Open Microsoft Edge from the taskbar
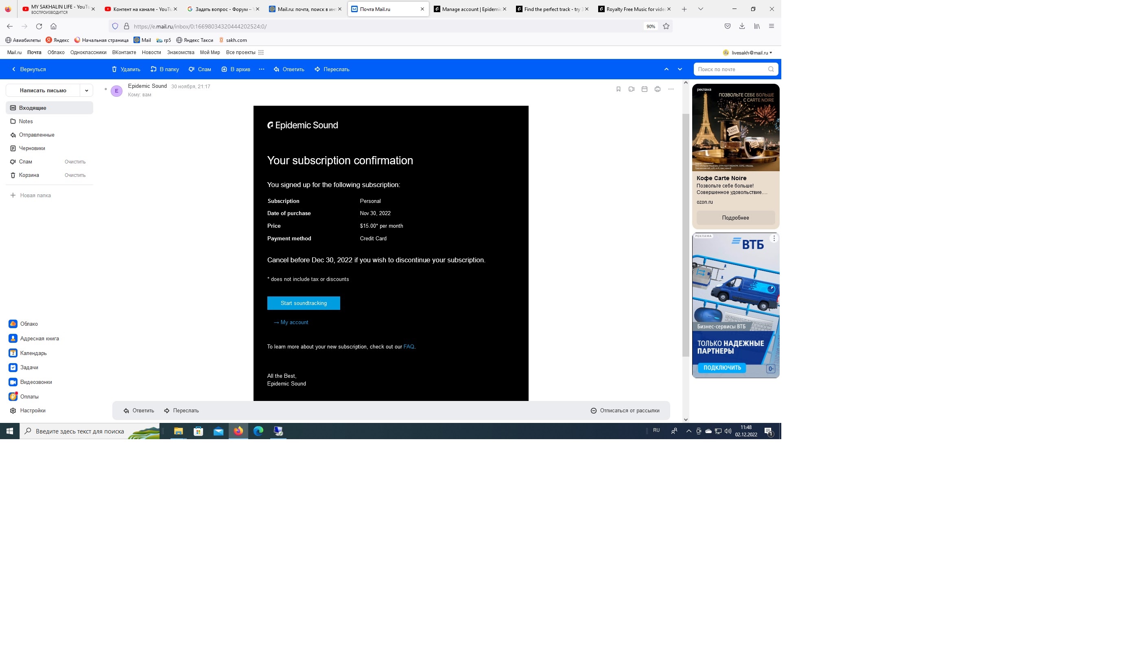Viewport: 1128px width, 649px height. (x=258, y=431)
